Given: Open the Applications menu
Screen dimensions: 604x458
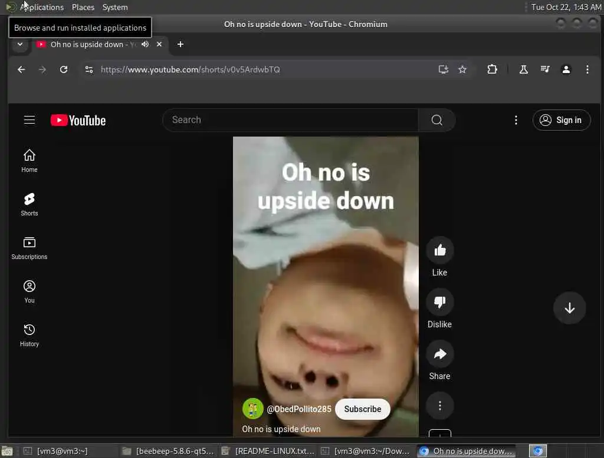Looking at the screenshot, I should 42,7.
